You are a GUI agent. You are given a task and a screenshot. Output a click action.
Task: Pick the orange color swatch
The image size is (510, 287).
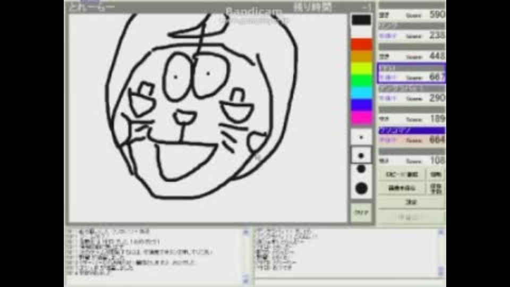361,56
